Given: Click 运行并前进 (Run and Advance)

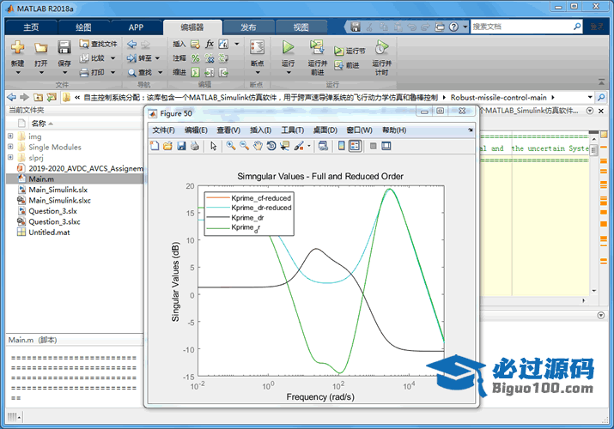Looking at the screenshot, I should click(x=317, y=57).
